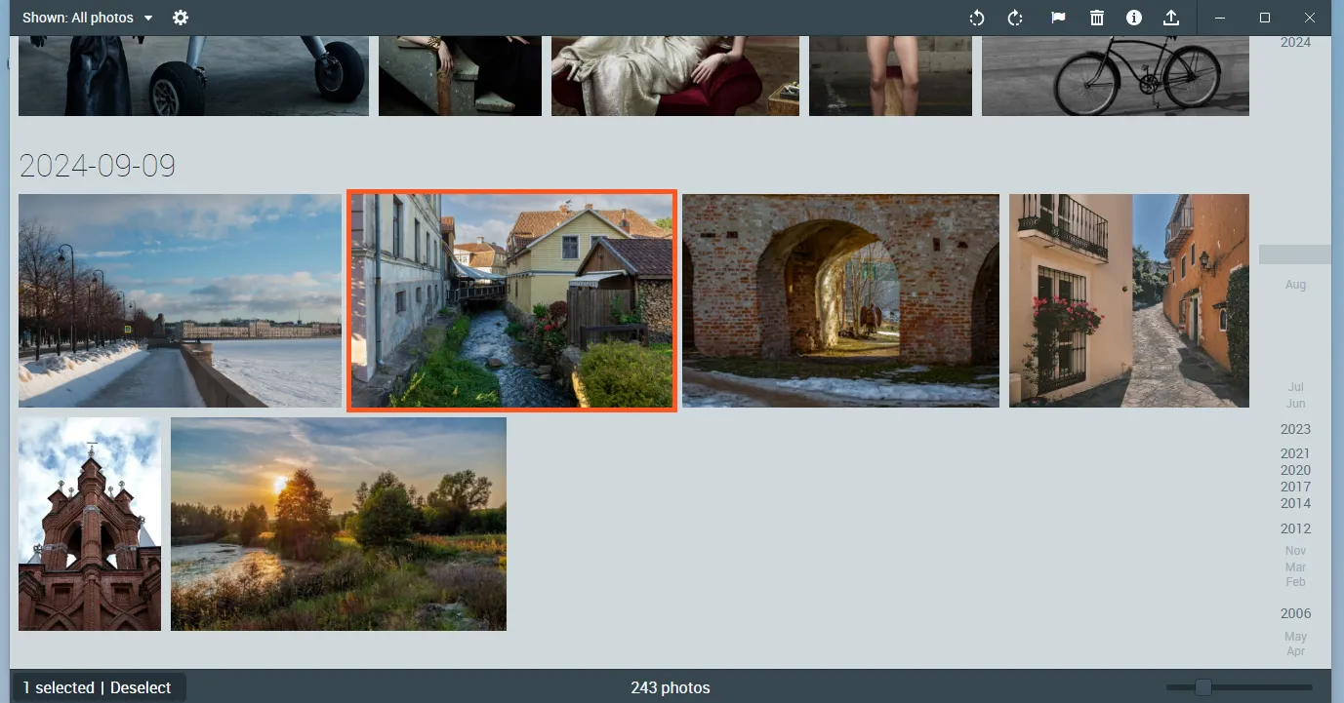
Task: Click the timeline scrollbar handle
Action: pyautogui.click(x=1294, y=254)
